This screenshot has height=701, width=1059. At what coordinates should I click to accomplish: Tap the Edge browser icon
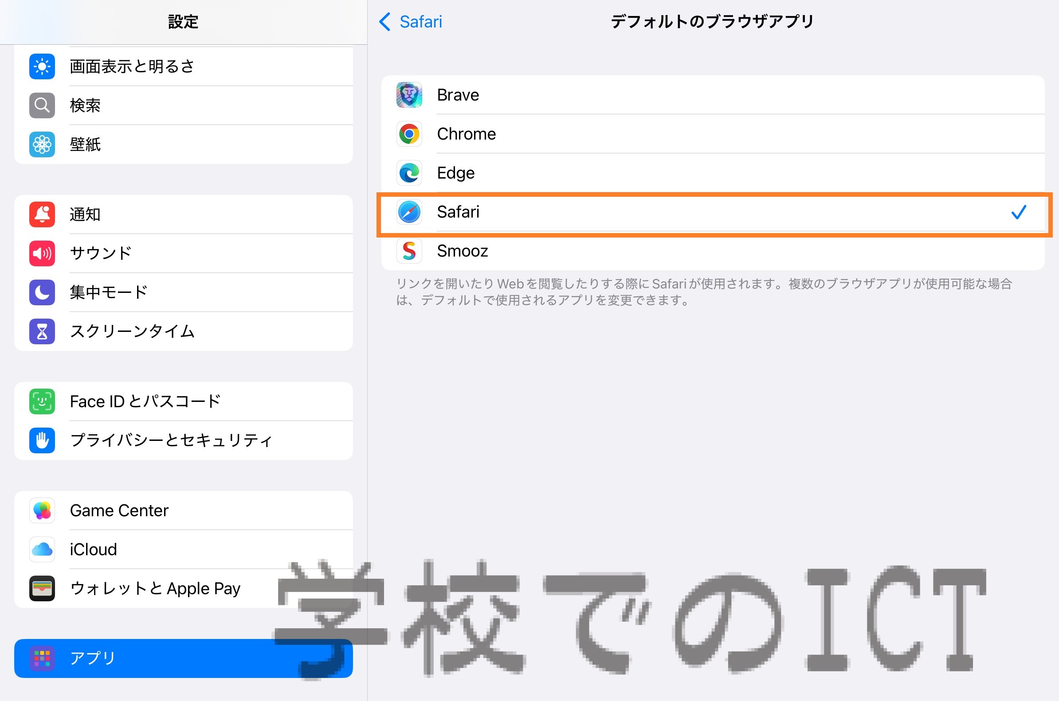(x=409, y=172)
